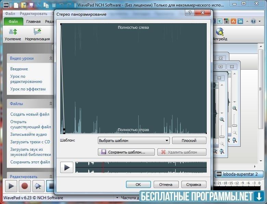Click Загрузить звук из звуковой библиотеки link
This screenshot has height=204, width=267.
(31, 152)
